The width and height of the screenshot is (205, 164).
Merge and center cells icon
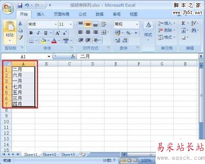(104, 32)
